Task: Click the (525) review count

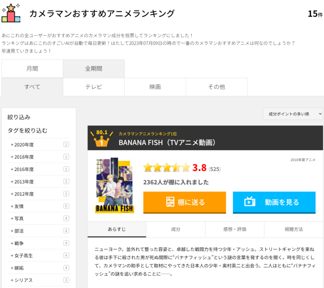Action: point(215,169)
